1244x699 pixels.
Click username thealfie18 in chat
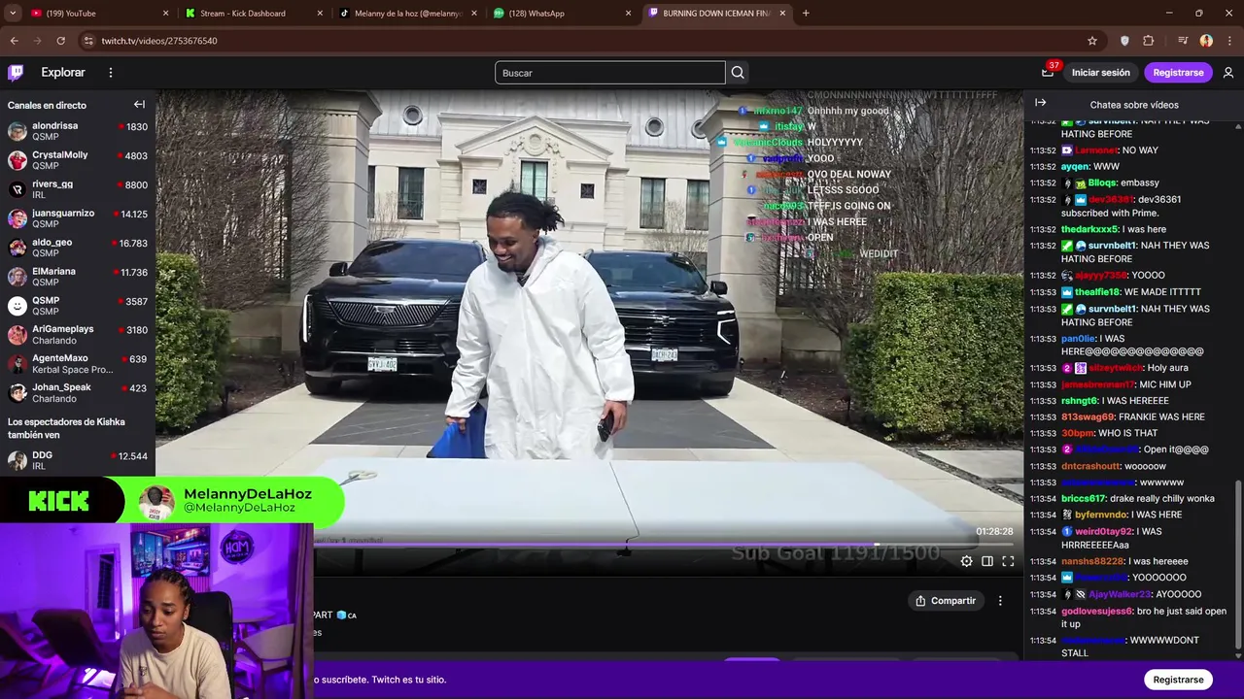point(1097,292)
